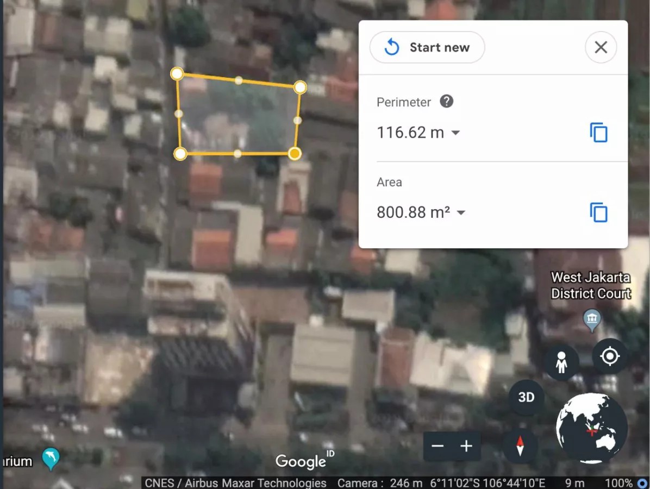The width and height of the screenshot is (650, 489).
Task: Reset orientation using the compass icon
Action: pos(520,446)
